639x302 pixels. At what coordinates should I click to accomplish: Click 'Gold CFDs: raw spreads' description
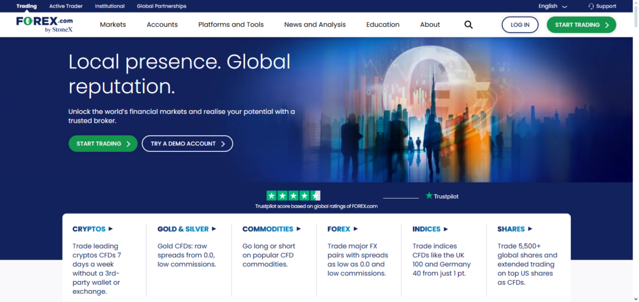pos(187,255)
